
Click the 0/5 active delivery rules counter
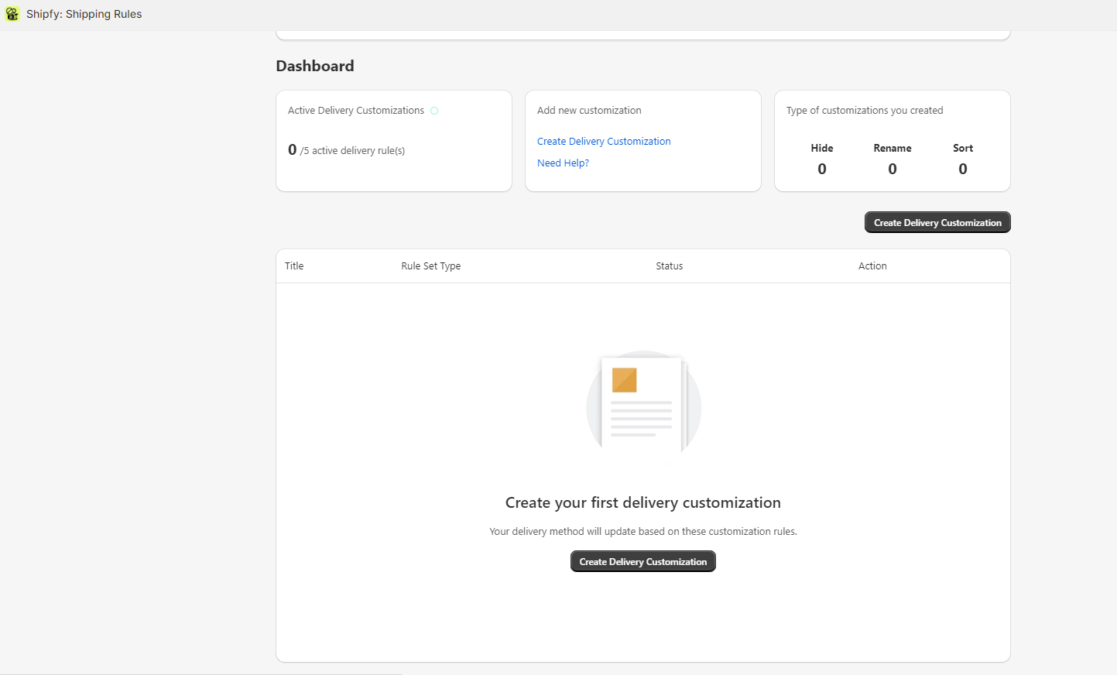[x=347, y=149]
